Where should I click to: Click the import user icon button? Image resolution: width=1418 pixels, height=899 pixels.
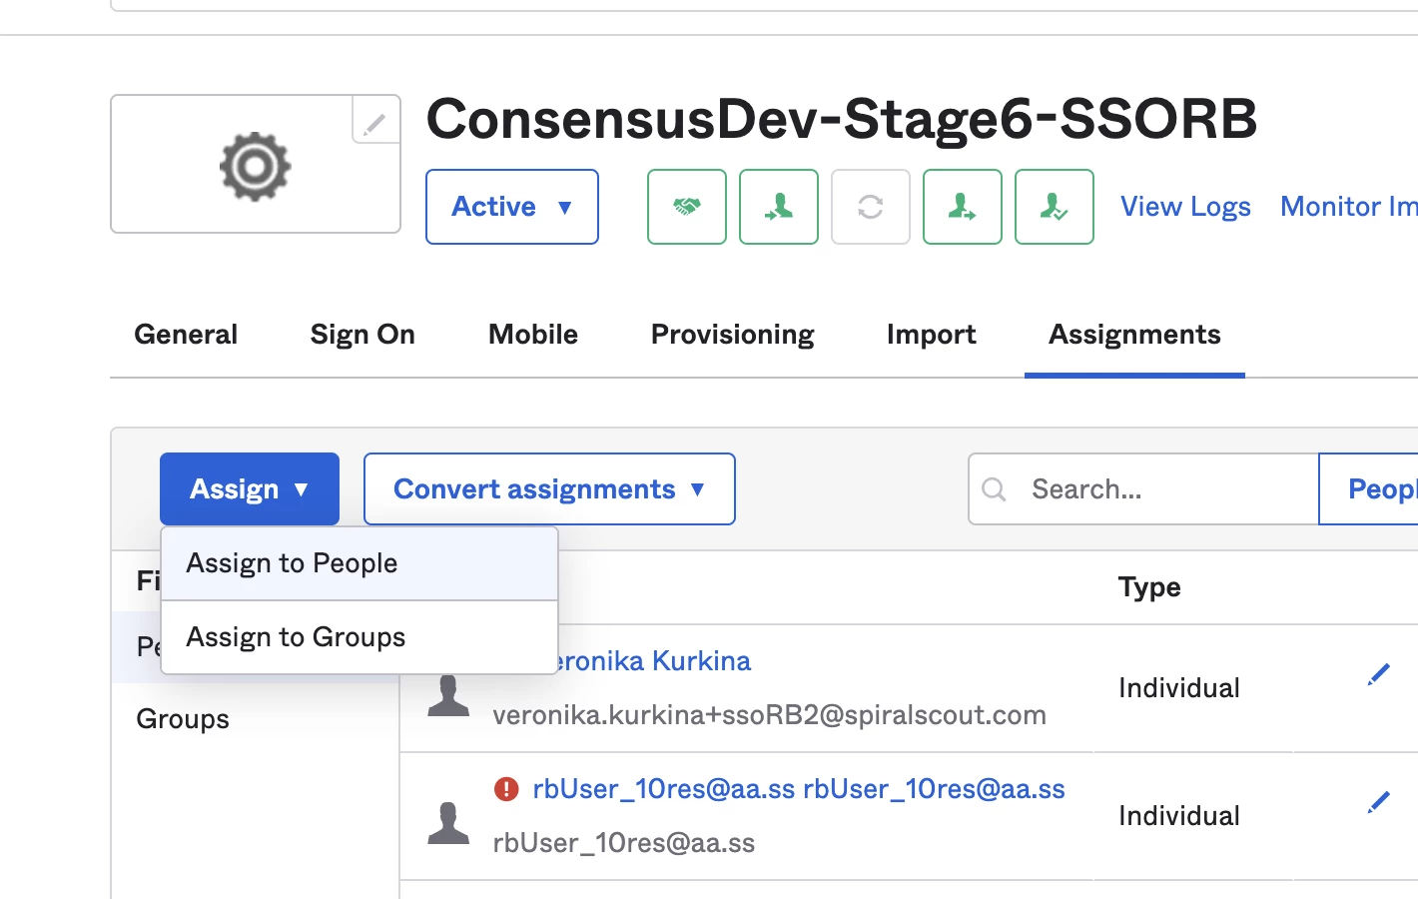pyautogui.click(x=778, y=207)
